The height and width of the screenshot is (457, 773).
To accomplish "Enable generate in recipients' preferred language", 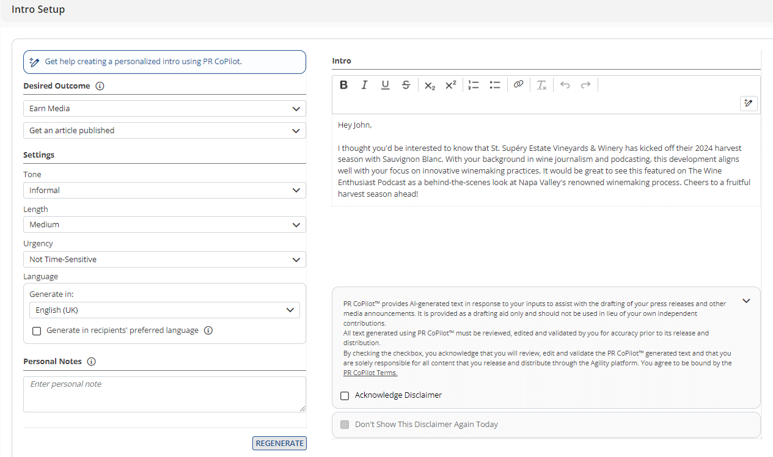I will (37, 331).
